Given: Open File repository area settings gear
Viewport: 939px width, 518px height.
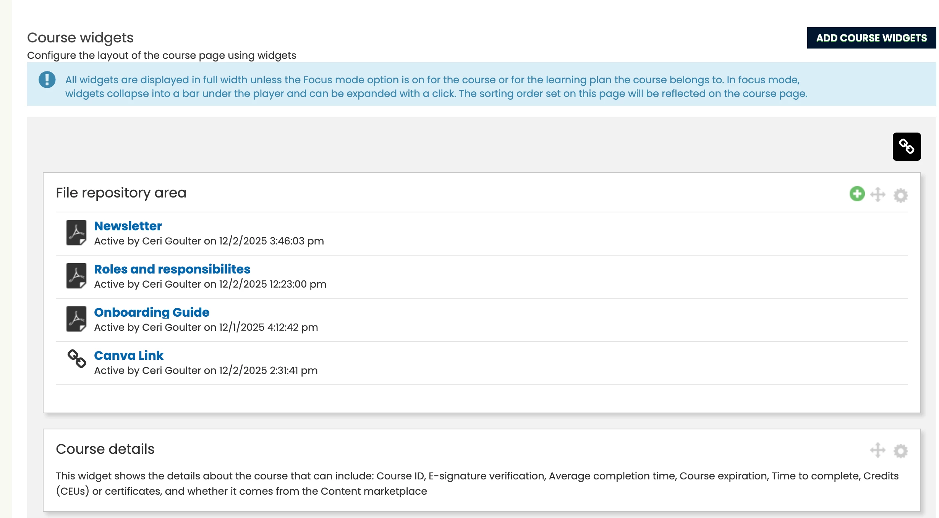Looking at the screenshot, I should click(x=900, y=195).
